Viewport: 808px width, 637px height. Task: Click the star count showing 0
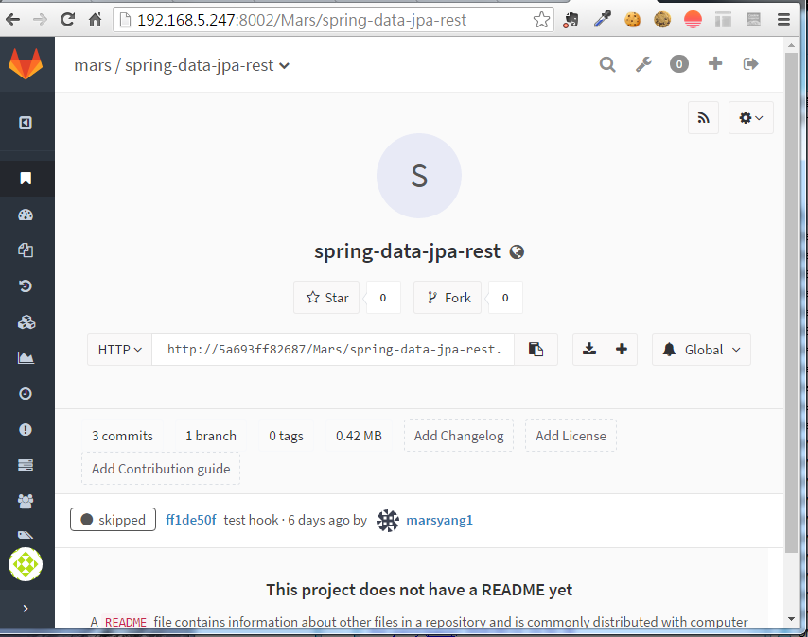click(383, 298)
